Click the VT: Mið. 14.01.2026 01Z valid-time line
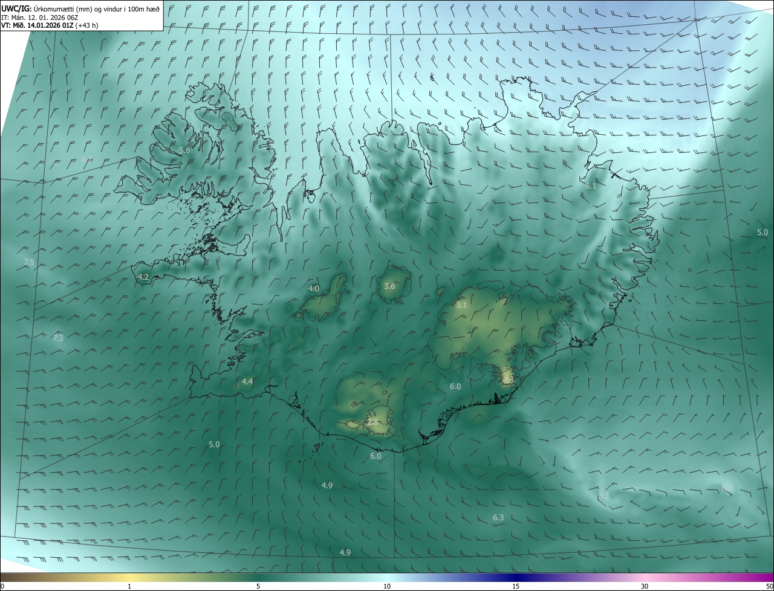774x591 pixels. tap(50, 25)
